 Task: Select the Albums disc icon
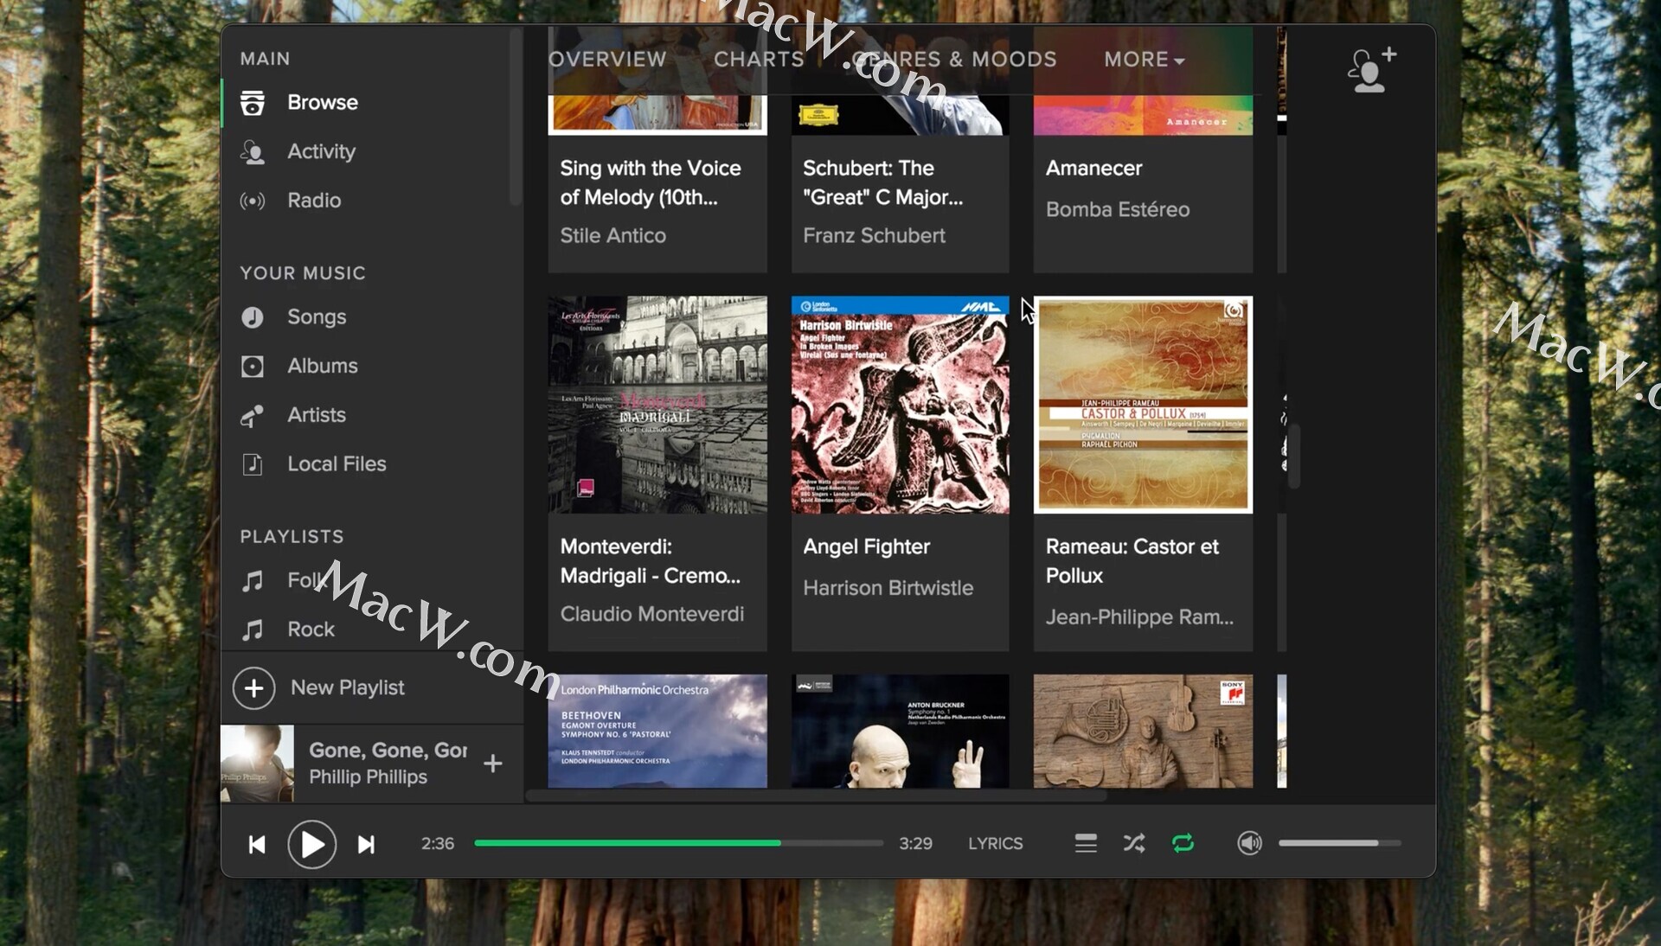point(252,367)
